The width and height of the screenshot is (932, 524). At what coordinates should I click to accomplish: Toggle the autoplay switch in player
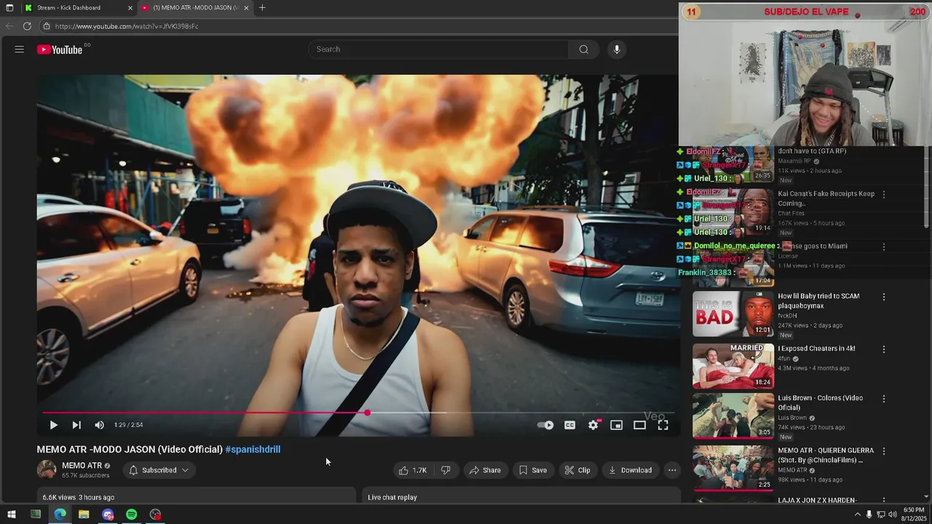(x=545, y=425)
